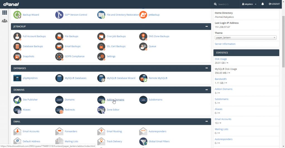Open the Forwarders envelope icon

coord(59,132)
